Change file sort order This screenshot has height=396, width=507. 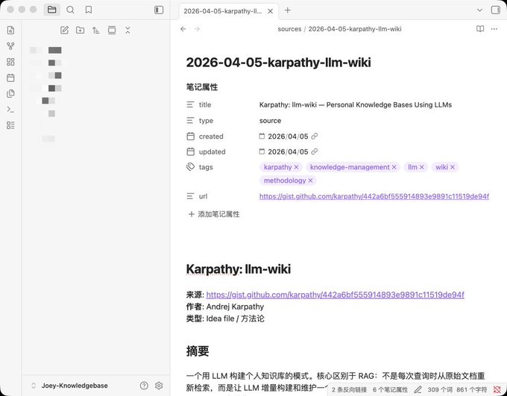(x=96, y=30)
